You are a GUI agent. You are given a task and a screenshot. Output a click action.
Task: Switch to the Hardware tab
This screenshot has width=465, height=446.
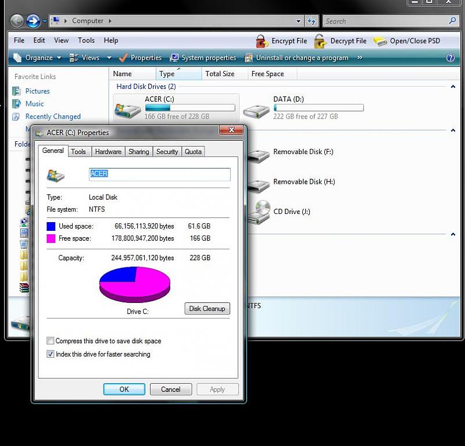(108, 152)
